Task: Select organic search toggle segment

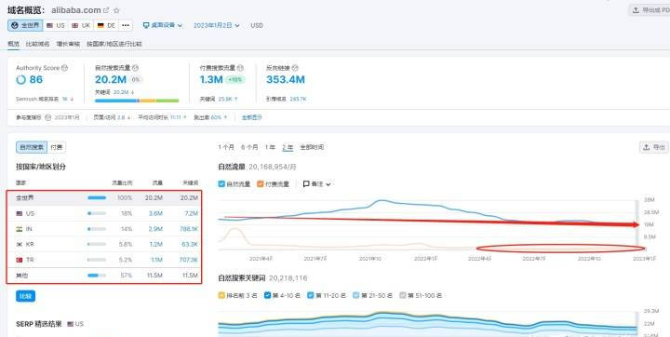Action: tap(32, 147)
